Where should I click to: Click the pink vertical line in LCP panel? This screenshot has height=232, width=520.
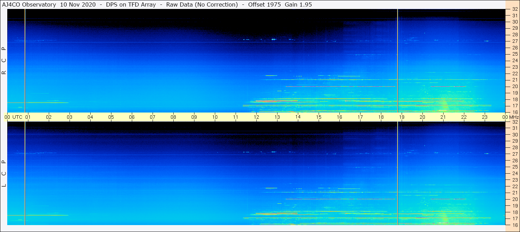tap(398, 173)
